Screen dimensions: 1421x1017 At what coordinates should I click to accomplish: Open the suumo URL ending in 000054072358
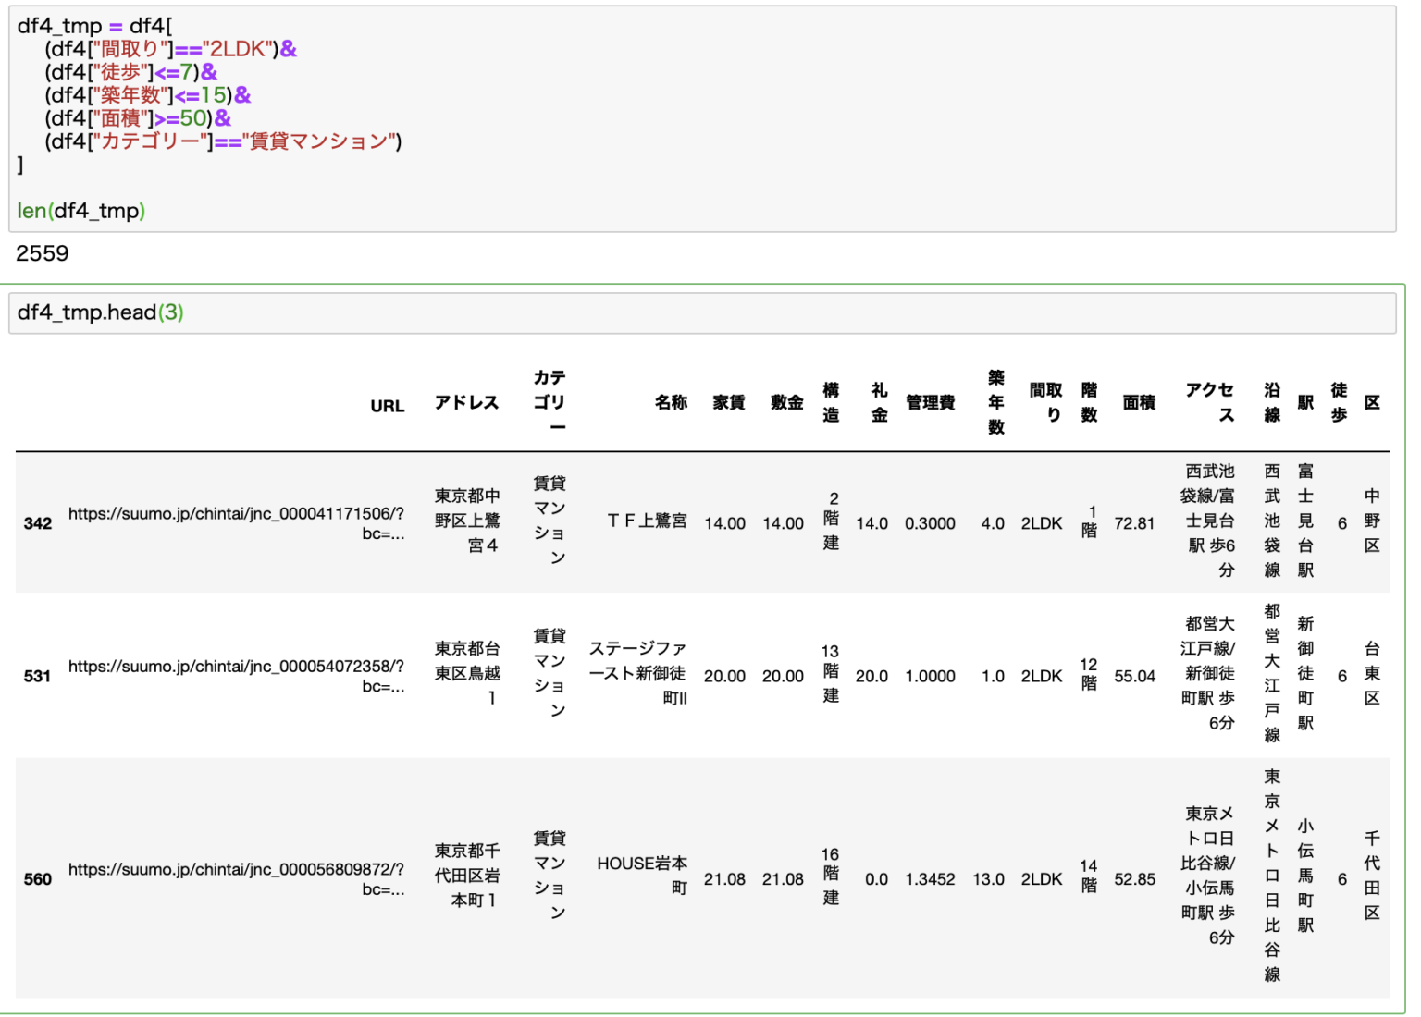coord(236,667)
